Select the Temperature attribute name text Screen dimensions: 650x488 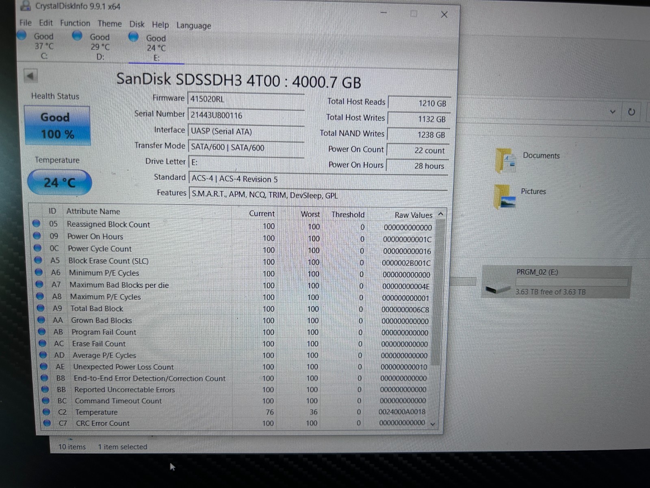click(x=96, y=412)
